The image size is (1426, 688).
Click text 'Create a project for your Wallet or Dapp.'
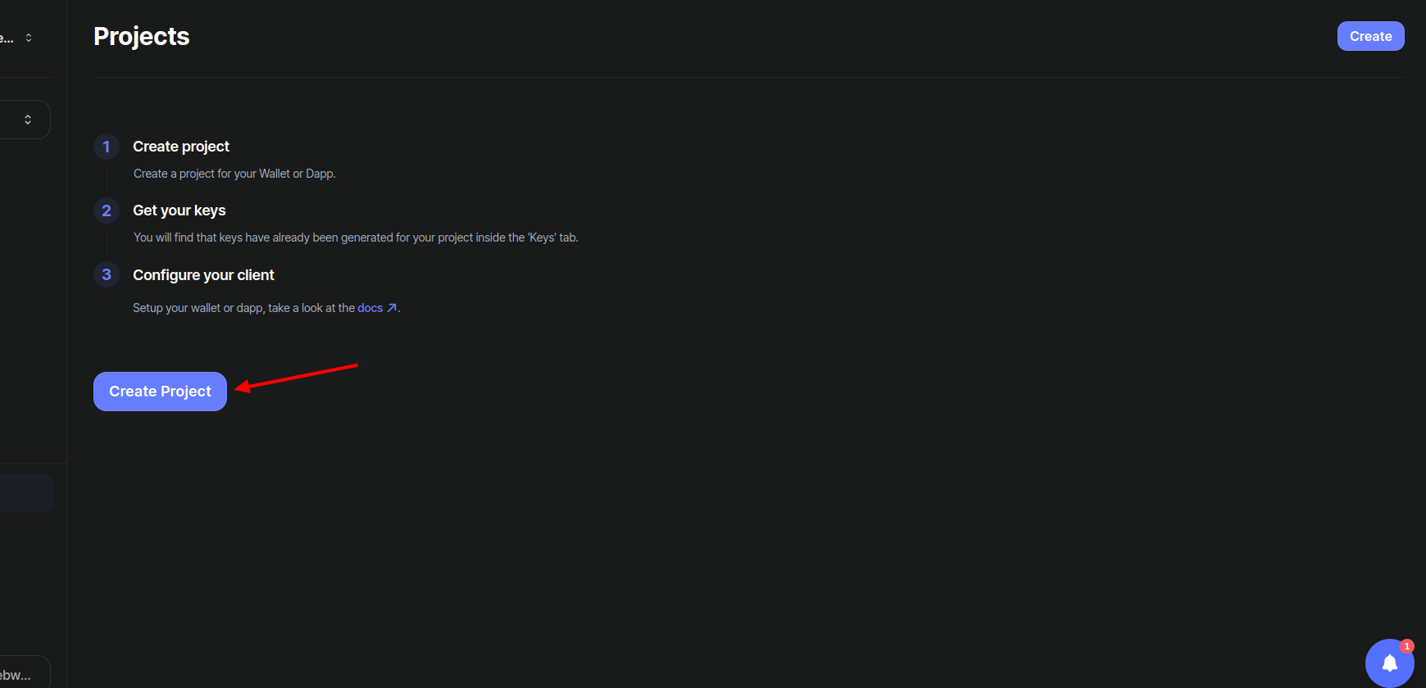(x=234, y=174)
